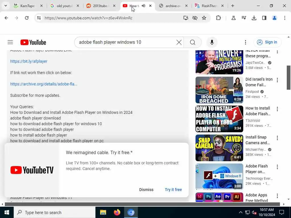Open Iron Dome Breached video thumbnail
291x218 pixels.
point(219,90)
